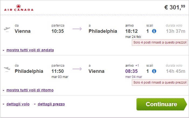Click the return "Solo 4 posti rimasti" notice

160,83
